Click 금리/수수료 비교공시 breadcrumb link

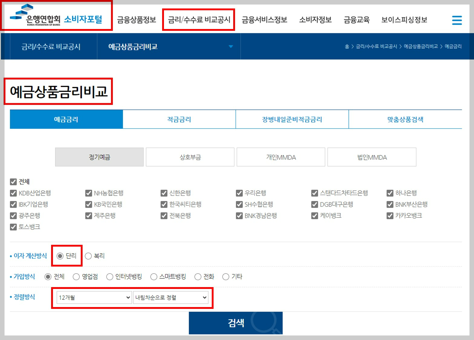coord(376,47)
